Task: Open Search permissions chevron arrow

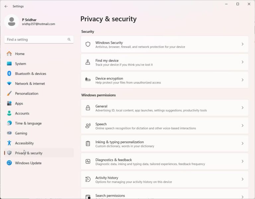Action: [242, 197]
